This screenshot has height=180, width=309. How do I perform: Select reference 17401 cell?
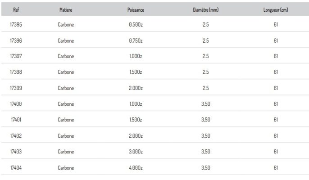pyautogui.click(x=16, y=120)
